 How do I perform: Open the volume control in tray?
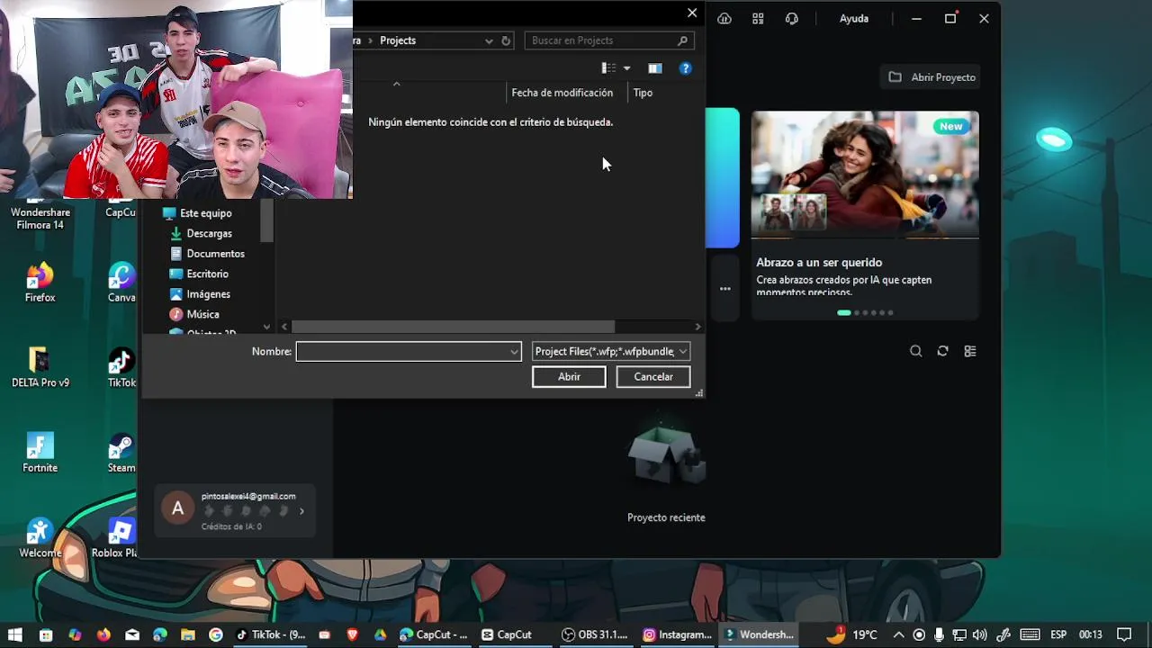[x=980, y=634]
